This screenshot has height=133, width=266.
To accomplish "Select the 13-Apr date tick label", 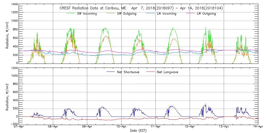I will (x=224, y=127).
